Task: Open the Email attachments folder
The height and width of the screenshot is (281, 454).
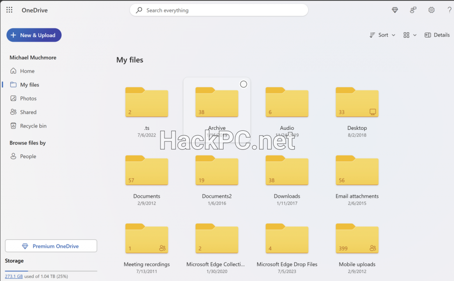Action: click(357, 171)
